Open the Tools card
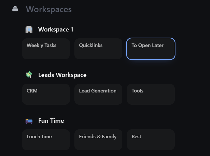Image resolution: width=210 pixels, height=156 pixels. pyautogui.click(x=151, y=94)
